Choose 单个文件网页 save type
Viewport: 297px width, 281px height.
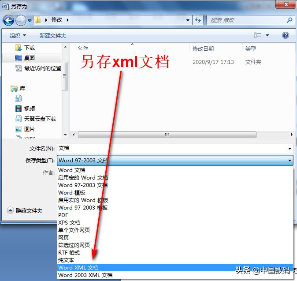tap(175, 230)
